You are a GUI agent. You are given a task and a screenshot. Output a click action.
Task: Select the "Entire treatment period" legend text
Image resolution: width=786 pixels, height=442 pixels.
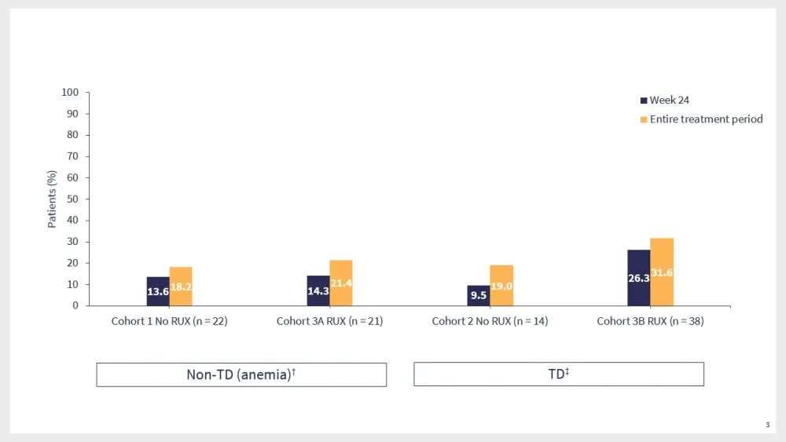click(x=706, y=119)
